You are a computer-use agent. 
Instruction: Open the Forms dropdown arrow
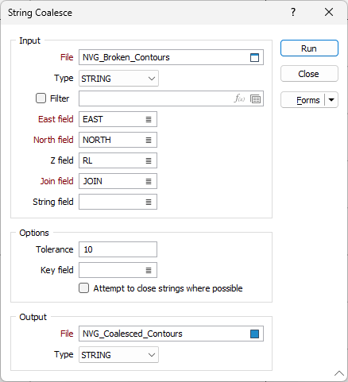click(x=331, y=100)
